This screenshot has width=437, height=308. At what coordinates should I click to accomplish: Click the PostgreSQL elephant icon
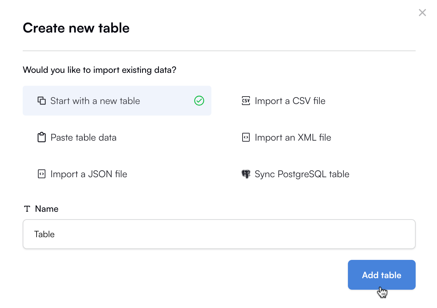click(246, 174)
